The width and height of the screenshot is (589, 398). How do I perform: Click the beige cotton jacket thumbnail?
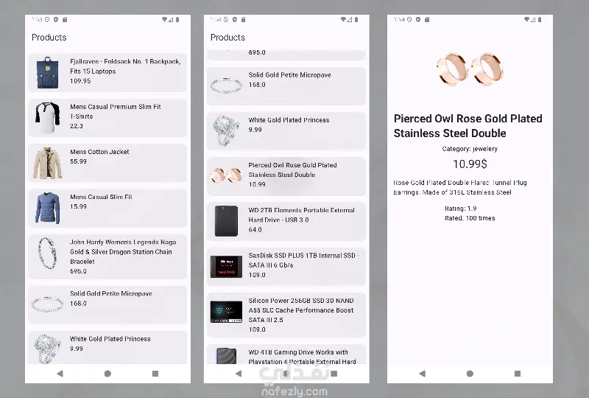click(x=48, y=163)
